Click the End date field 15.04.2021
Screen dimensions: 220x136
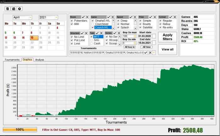pyautogui.click(x=145, y=43)
